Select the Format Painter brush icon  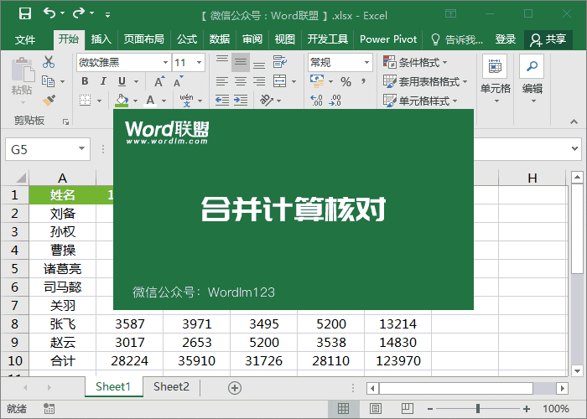(x=49, y=100)
